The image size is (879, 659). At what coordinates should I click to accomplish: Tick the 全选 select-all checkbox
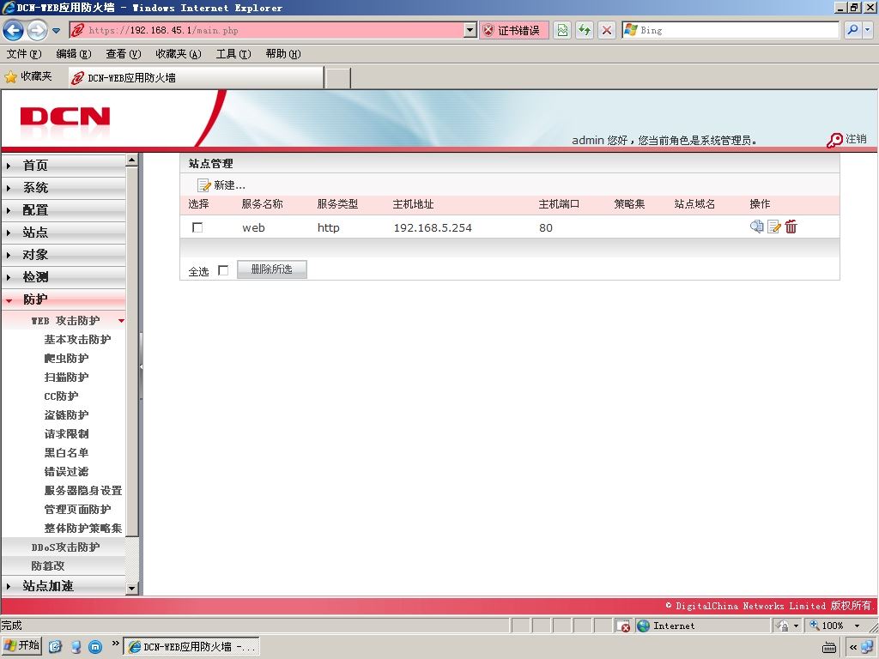click(223, 270)
